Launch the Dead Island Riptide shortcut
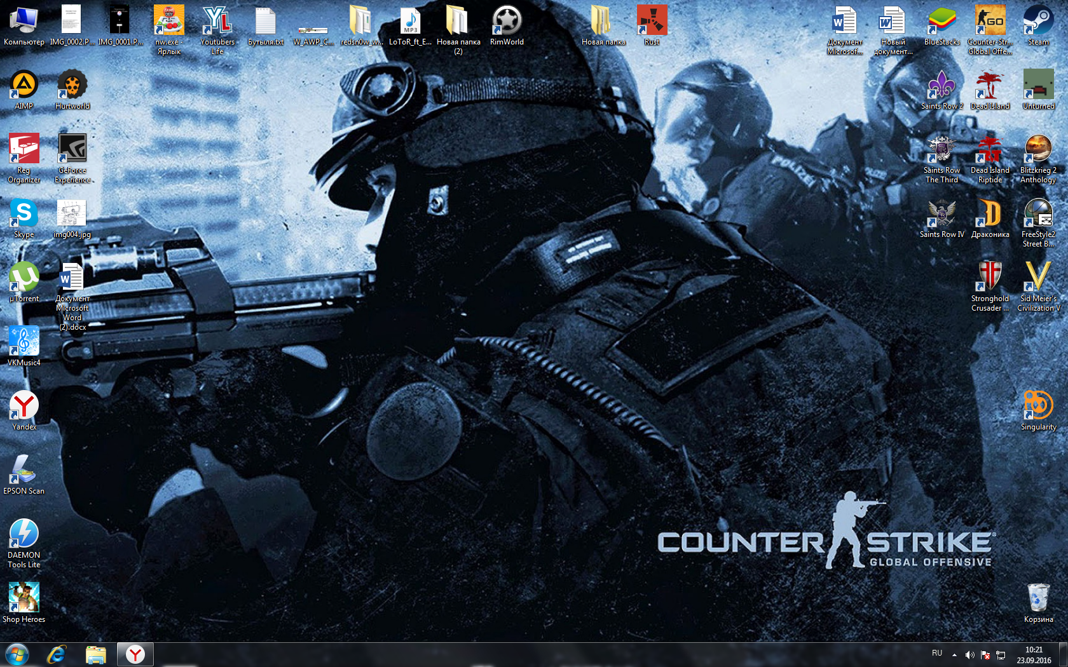The height and width of the screenshot is (667, 1068). 990,158
